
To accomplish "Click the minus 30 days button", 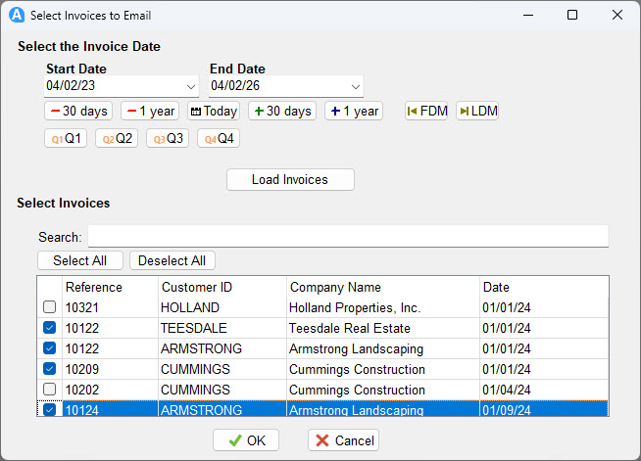I will pyautogui.click(x=78, y=112).
